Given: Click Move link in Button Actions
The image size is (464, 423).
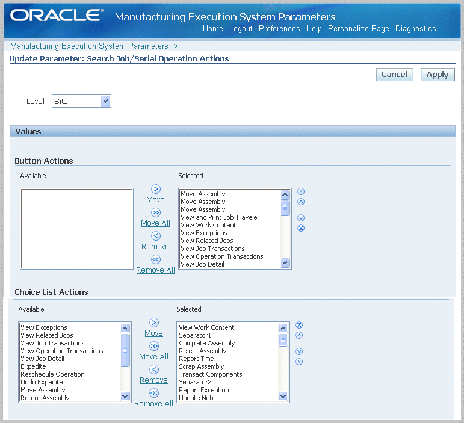Looking at the screenshot, I should click(x=156, y=200).
